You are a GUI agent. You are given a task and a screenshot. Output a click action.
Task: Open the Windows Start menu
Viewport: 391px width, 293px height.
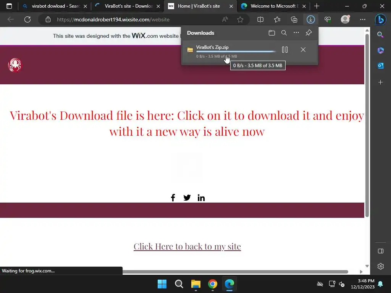point(162,284)
